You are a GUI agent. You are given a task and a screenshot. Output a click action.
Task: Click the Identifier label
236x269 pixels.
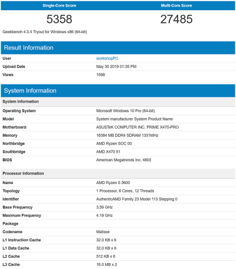coord(11,199)
